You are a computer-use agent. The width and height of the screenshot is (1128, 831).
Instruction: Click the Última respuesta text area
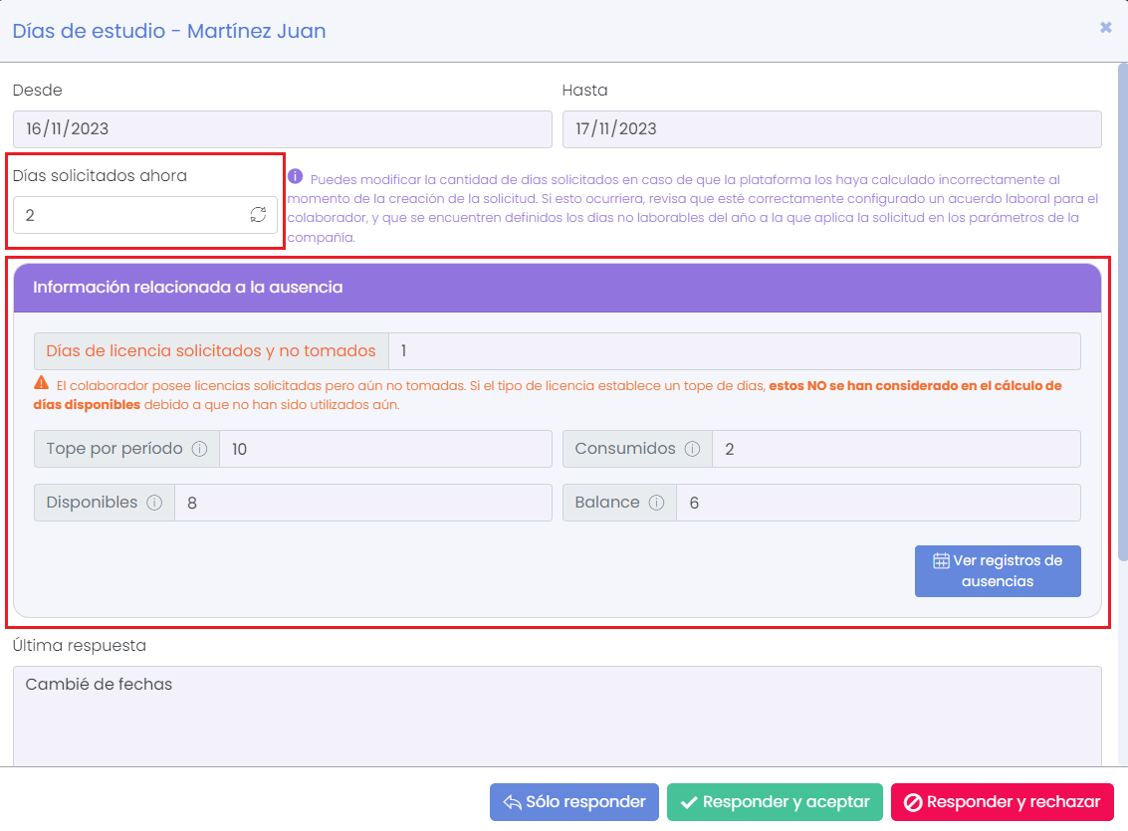point(557,717)
